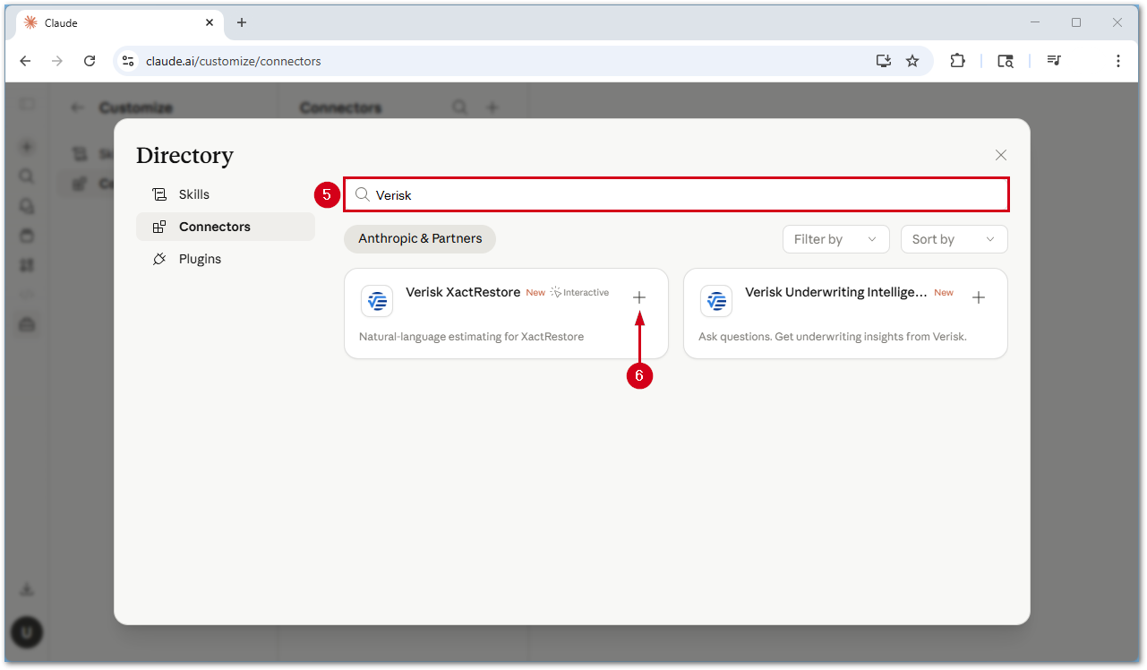Open the Verisk XactRestore card title

click(463, 292)
